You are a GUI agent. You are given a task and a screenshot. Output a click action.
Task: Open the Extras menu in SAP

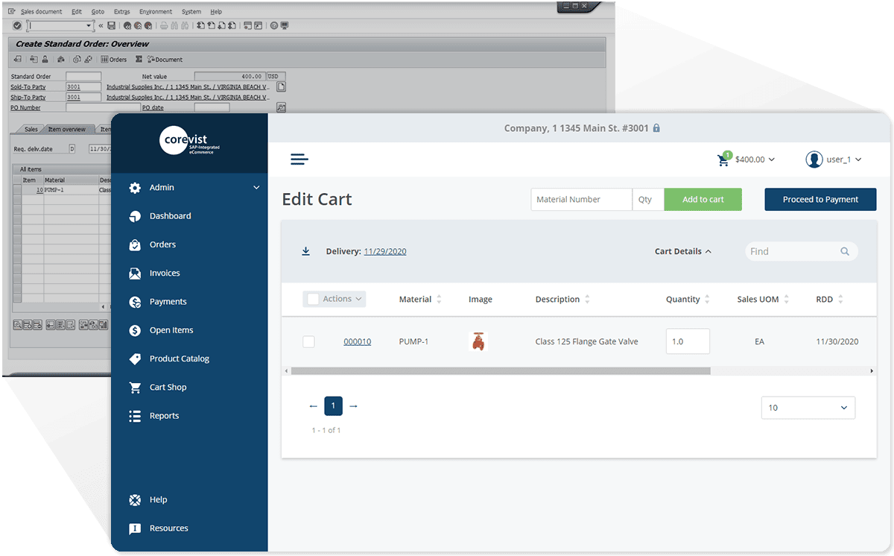(122, 12)
